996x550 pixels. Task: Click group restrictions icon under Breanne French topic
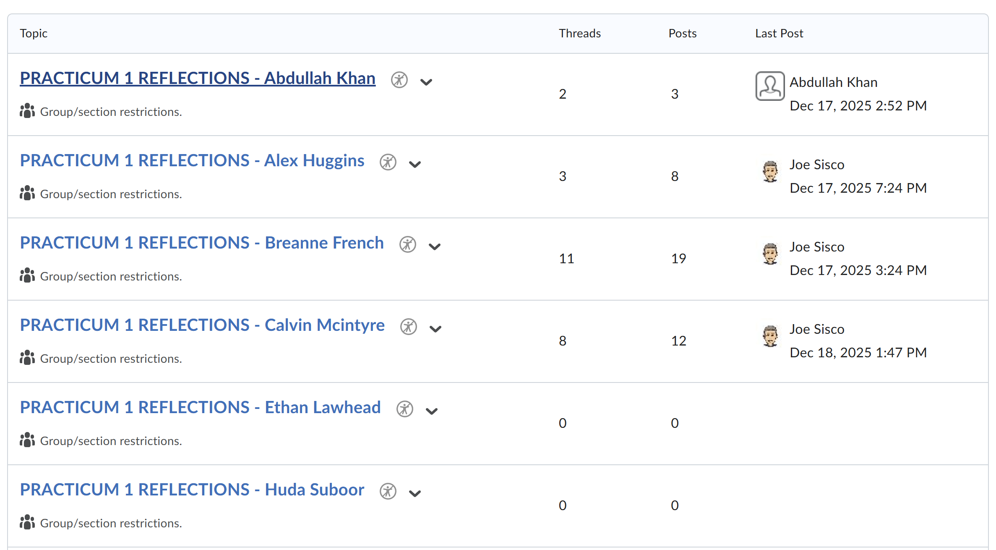pyautogui.click(x=27, y=276)
